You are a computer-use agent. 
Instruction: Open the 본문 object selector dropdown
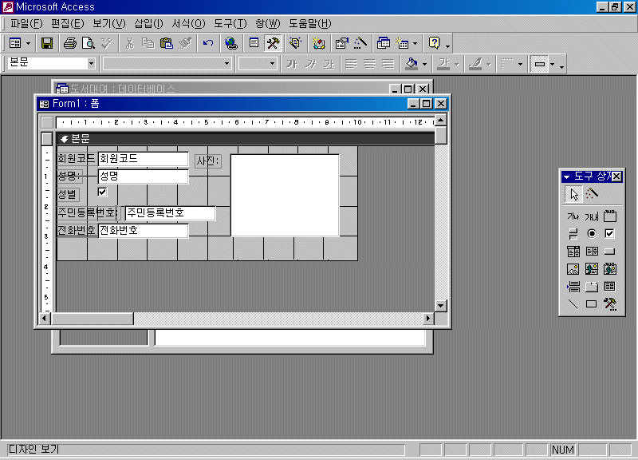(x=91, y=64)
